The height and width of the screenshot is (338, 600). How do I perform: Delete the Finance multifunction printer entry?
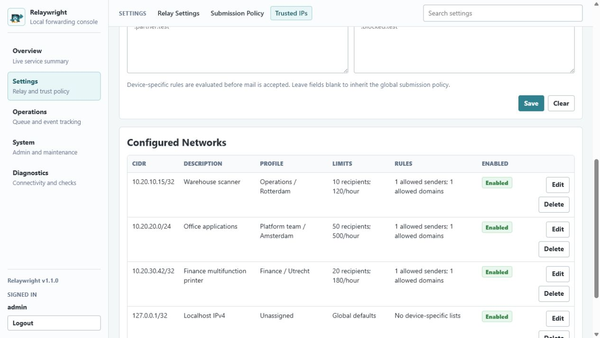554,294
